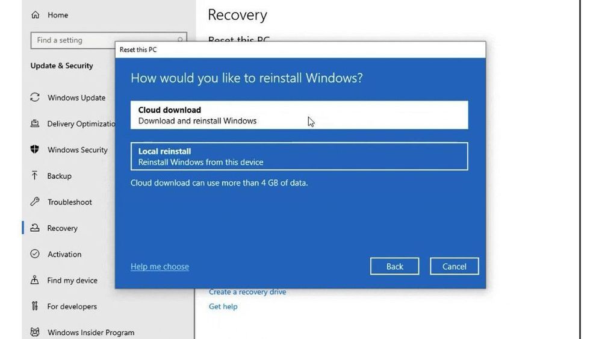Click the 'How would you like to reinstall Windows?' text

tap(246, 78)
